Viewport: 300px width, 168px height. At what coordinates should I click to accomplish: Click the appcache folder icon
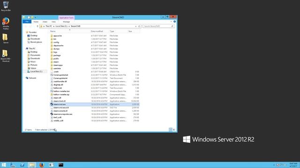52,35
